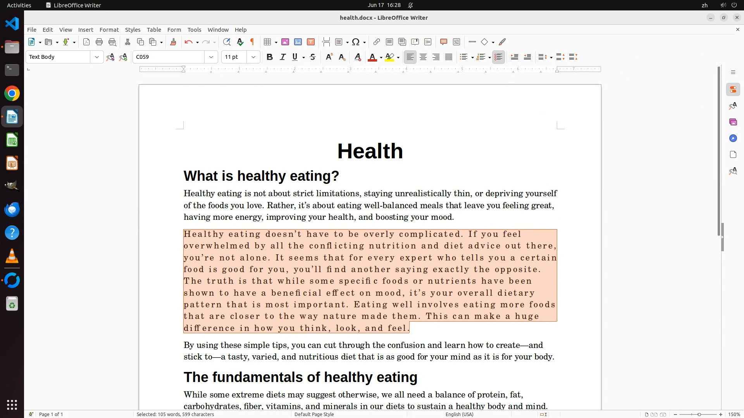This screenshot has width=744, height=418.
Task: Open the Gallery panel in the sidebar
Action: pyautogui.click(x=733, y=122)
